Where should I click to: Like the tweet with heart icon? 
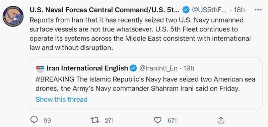click(157, 120)
